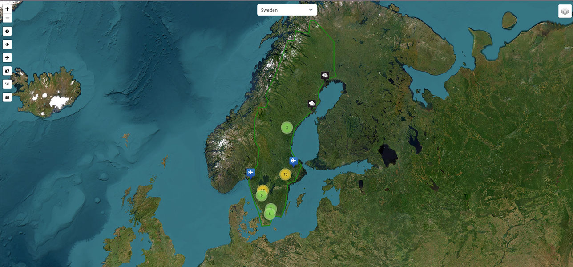Screen dimensions: 573x267
Task: Open the currency money button
Action: (7, 71)
